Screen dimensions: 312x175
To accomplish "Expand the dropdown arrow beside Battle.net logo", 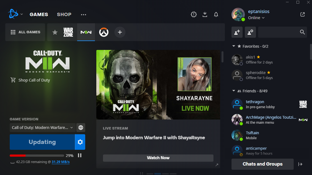I will click(x=22, y=14).
